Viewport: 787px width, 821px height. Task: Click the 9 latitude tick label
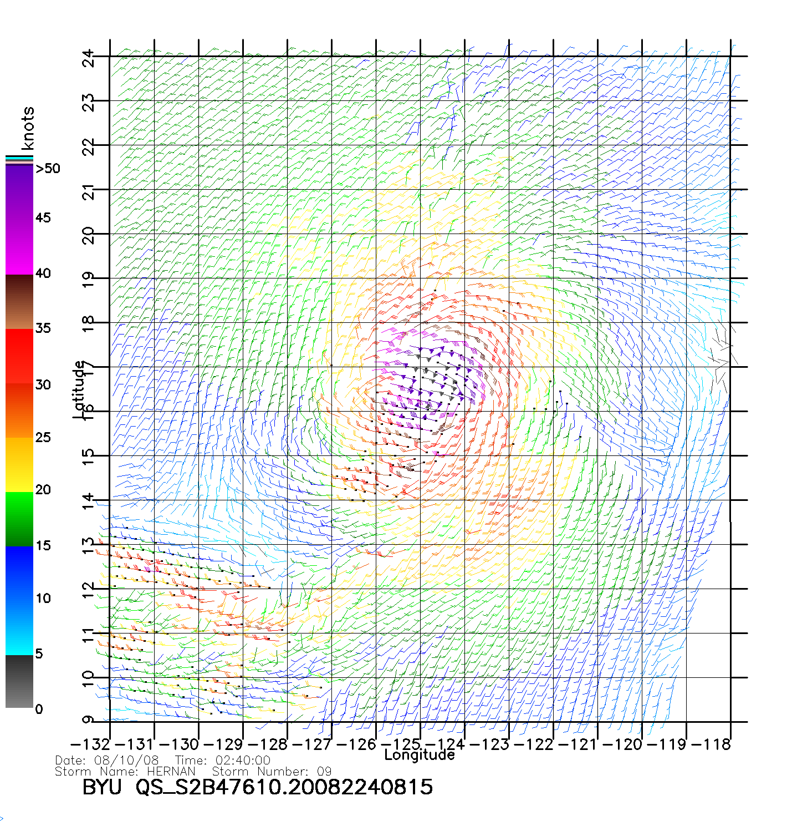[89, 720]
